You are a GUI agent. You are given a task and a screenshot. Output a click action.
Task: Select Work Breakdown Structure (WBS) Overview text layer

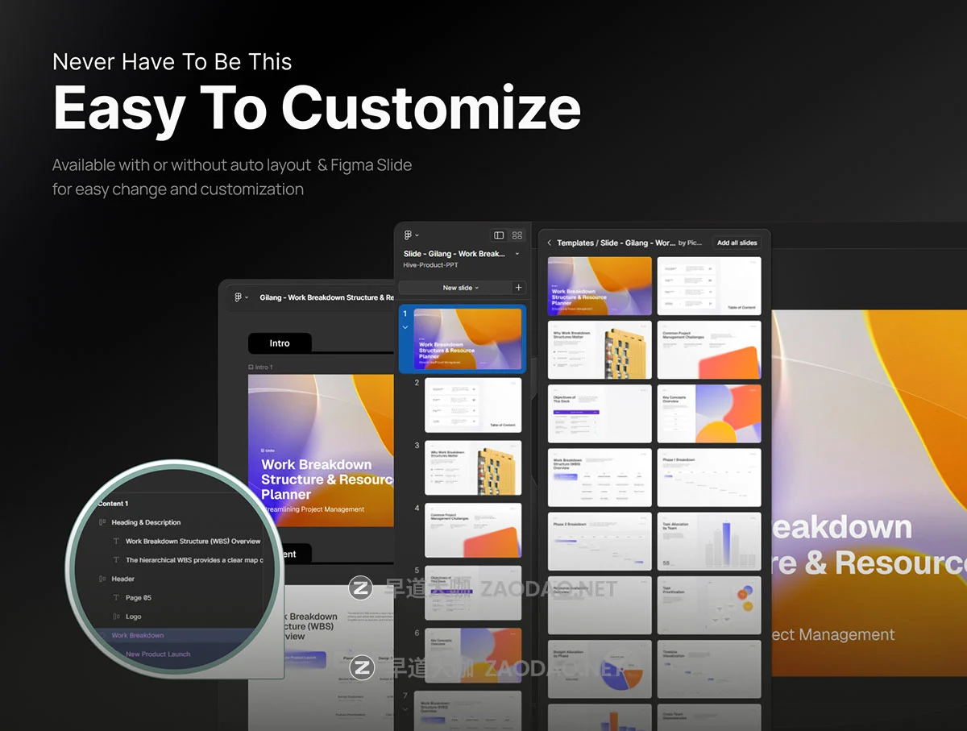coord(193,542)
